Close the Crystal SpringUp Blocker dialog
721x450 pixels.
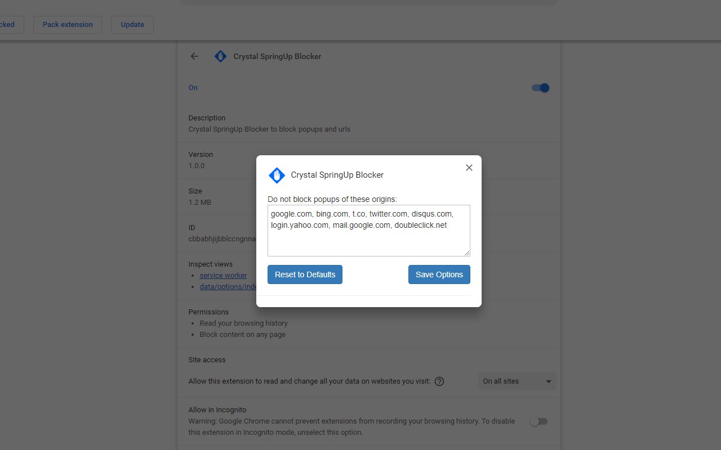[469, 168]
